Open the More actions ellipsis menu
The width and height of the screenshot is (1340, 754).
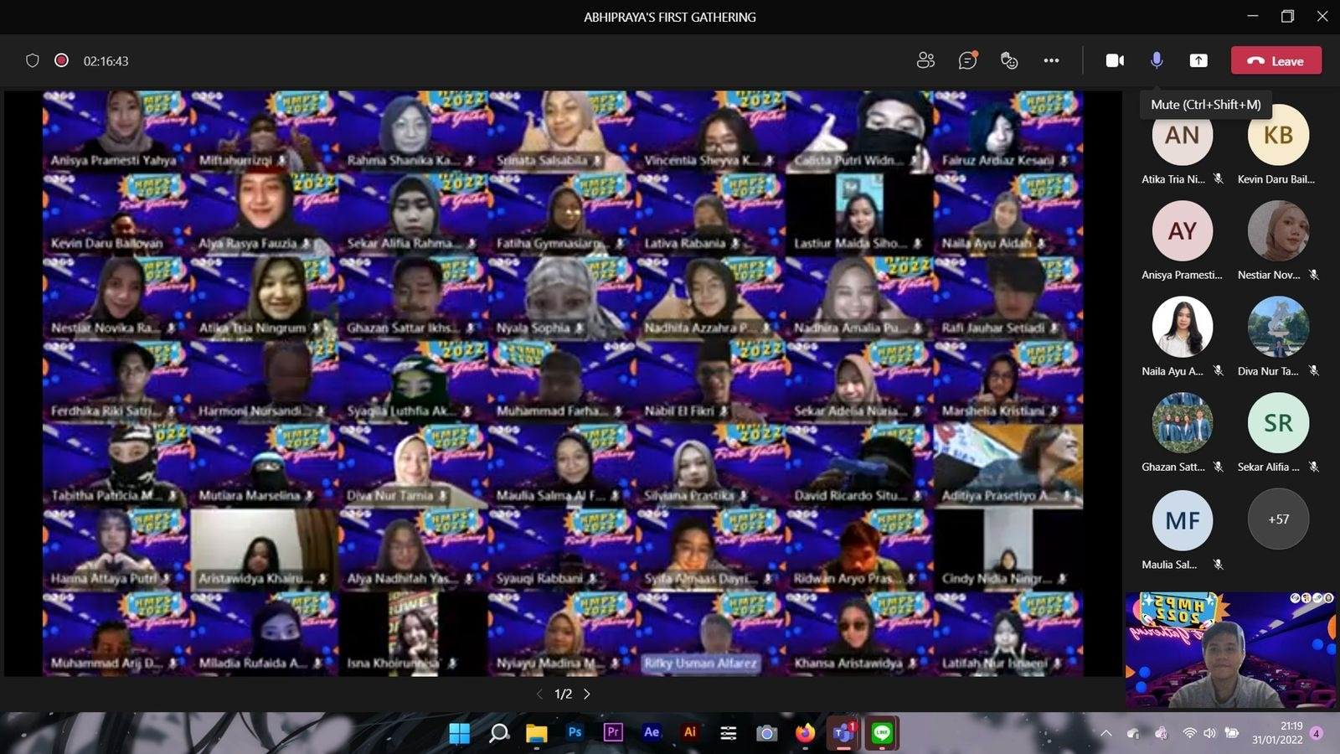[x=1051, y=60]
